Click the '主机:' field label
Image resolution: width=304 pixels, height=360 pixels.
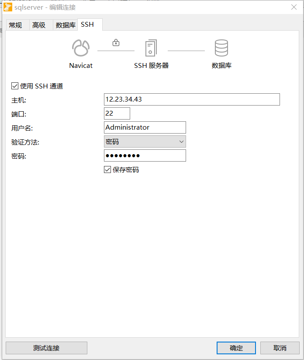(19, 100)
